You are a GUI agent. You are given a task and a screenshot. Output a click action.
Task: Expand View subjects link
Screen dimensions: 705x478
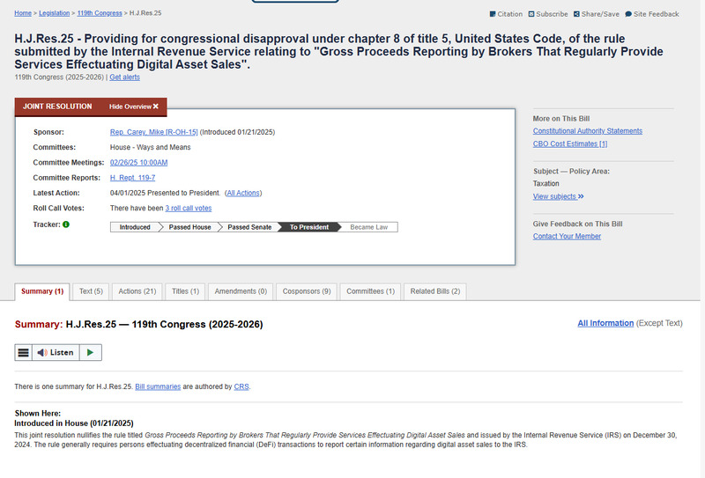tap(558, 196)
